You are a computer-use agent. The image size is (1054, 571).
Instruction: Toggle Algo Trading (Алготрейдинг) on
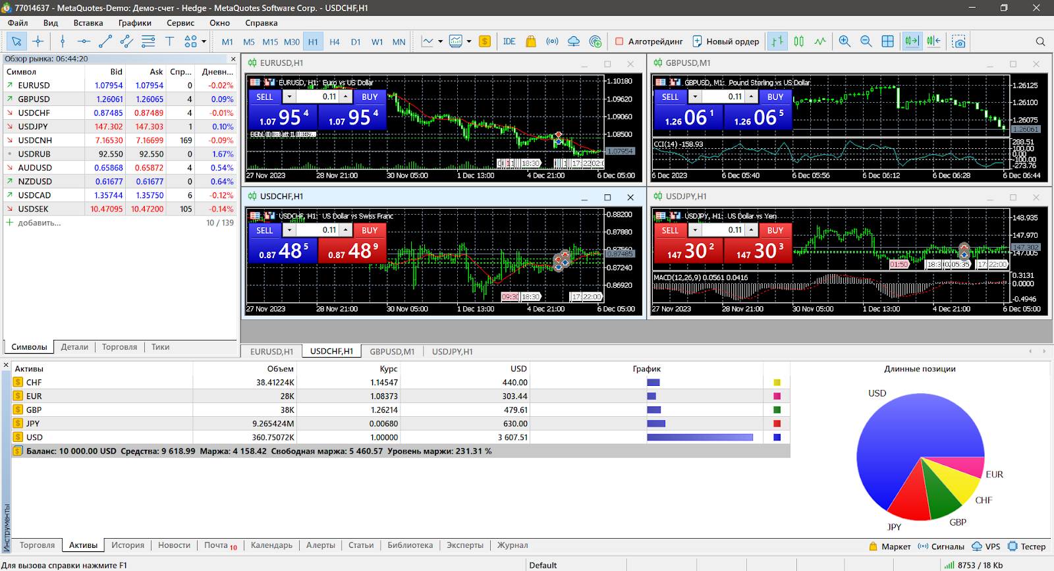(650, 41)
